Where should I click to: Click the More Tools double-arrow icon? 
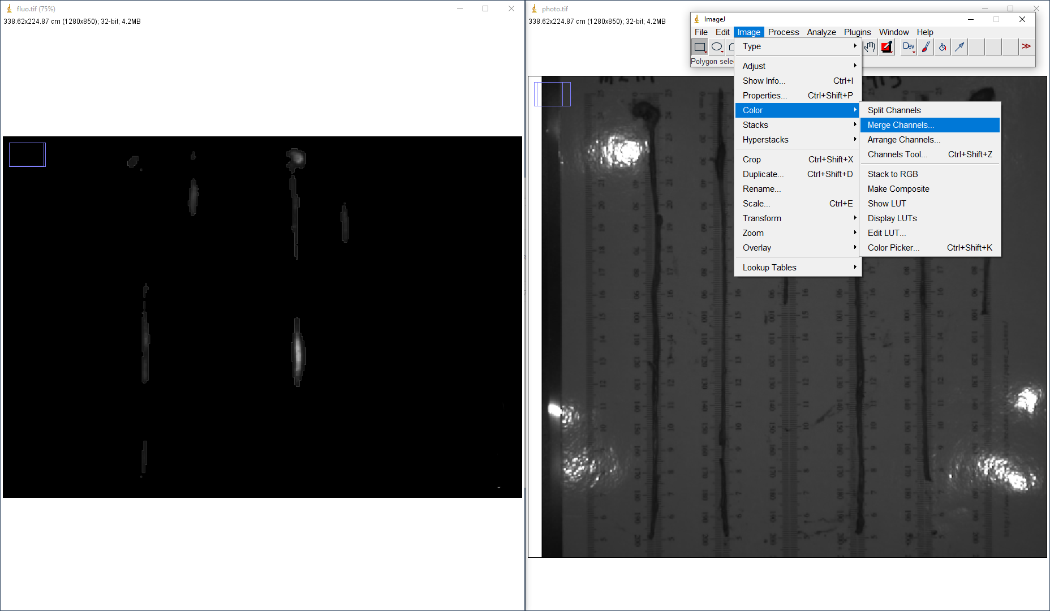[1026, 47]
